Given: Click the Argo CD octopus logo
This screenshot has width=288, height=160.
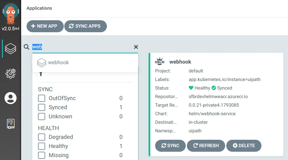Looking at the screenshot, I should pos(11,14).
